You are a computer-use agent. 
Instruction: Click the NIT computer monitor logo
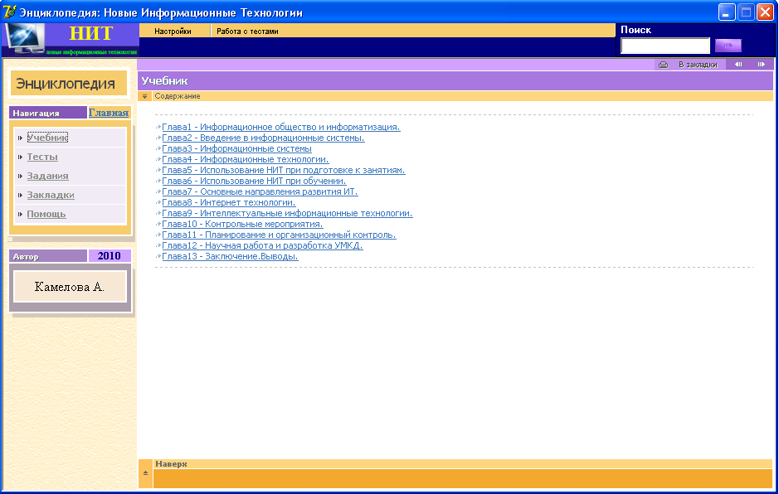(23, 39)
